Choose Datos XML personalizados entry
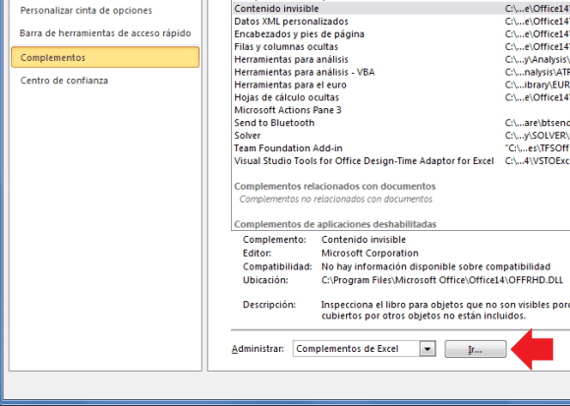This screenshot has height=406, width=570. click(401, 21)
